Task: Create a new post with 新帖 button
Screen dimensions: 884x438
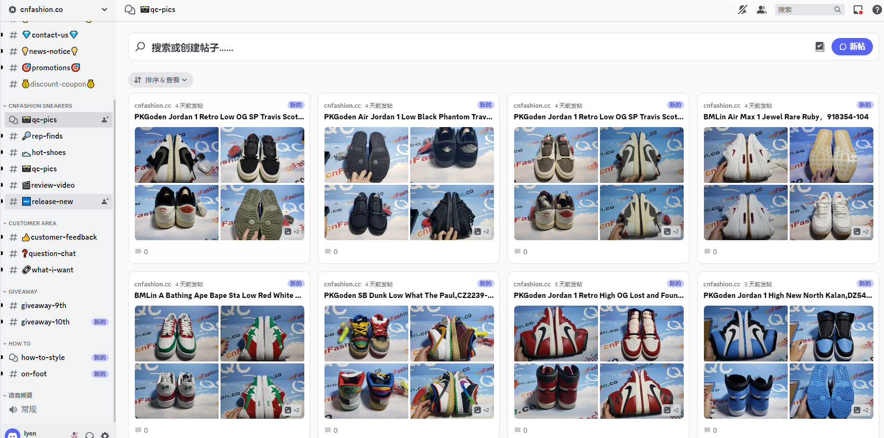Action: 852,47
